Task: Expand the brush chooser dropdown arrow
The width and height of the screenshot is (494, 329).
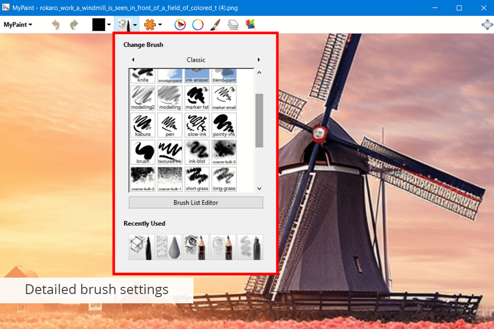Action: tap(135, 25)
